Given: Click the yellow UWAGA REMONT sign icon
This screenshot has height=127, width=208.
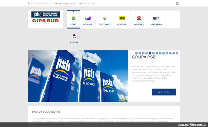Looking at the screenshot, I should 122,18.
